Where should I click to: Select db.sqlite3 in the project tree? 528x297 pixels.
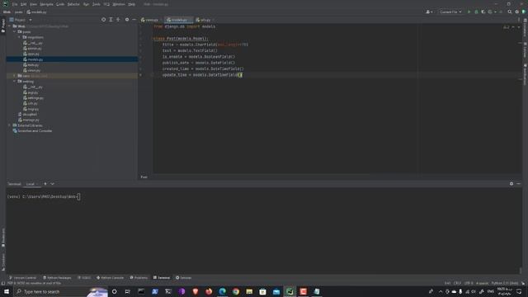(27, 115)
